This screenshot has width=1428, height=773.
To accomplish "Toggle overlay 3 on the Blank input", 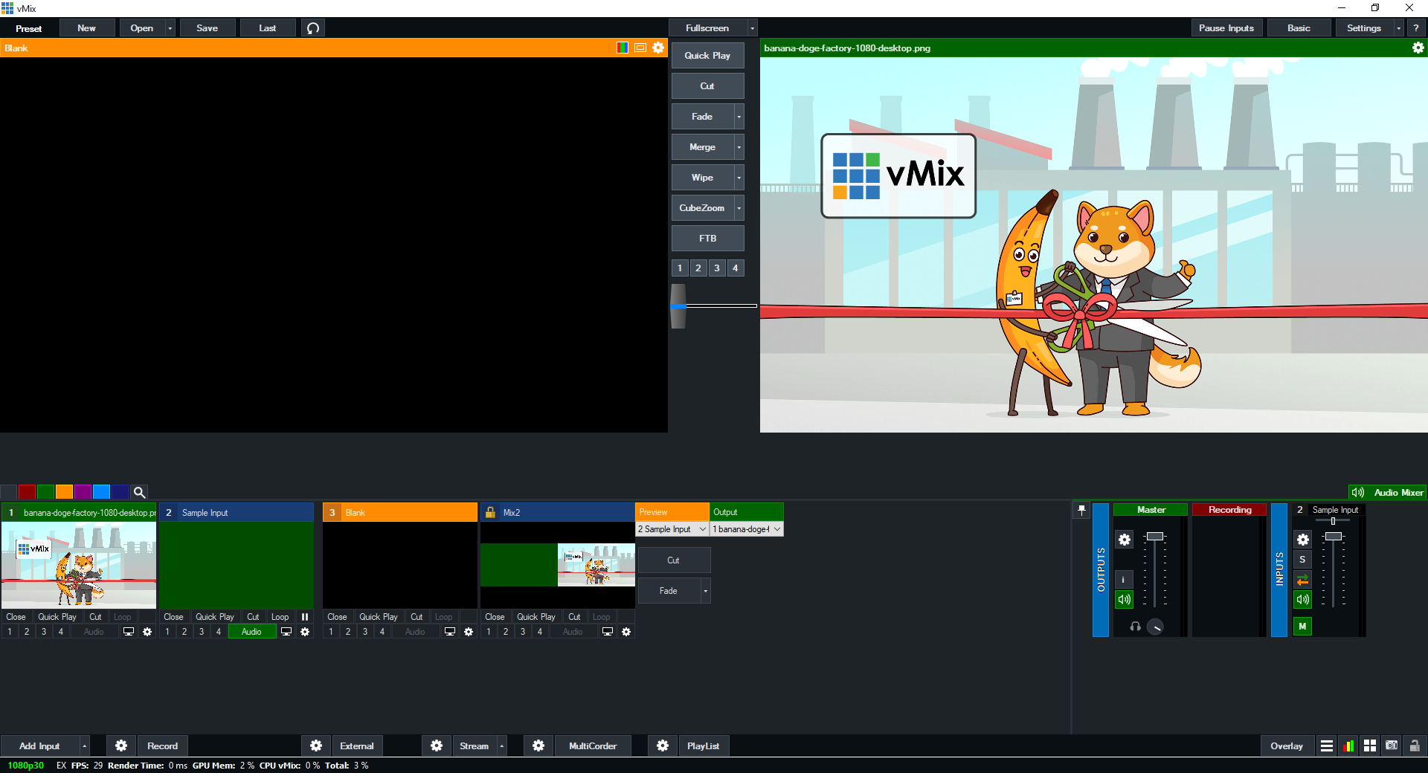I will (365, 632).
